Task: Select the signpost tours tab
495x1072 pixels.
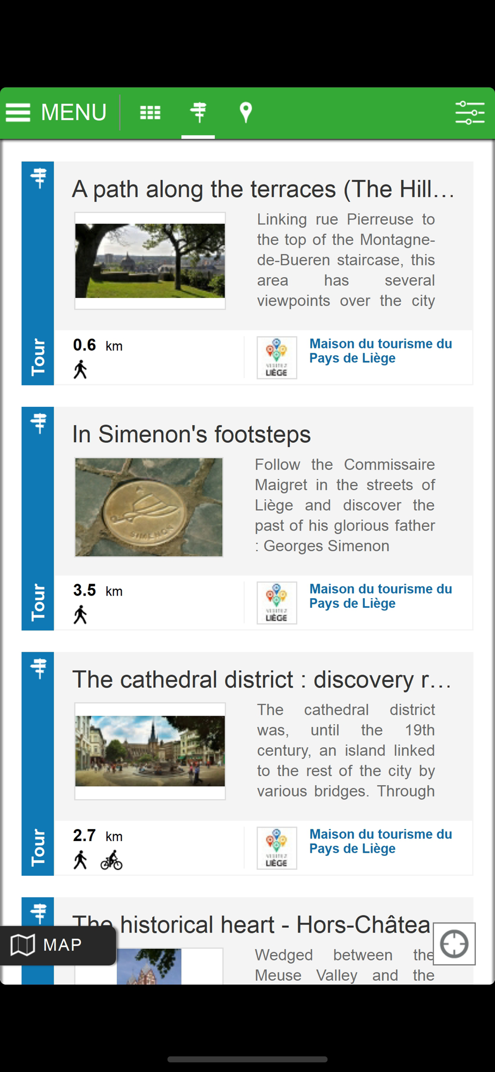Action: [x=198, y=113]
